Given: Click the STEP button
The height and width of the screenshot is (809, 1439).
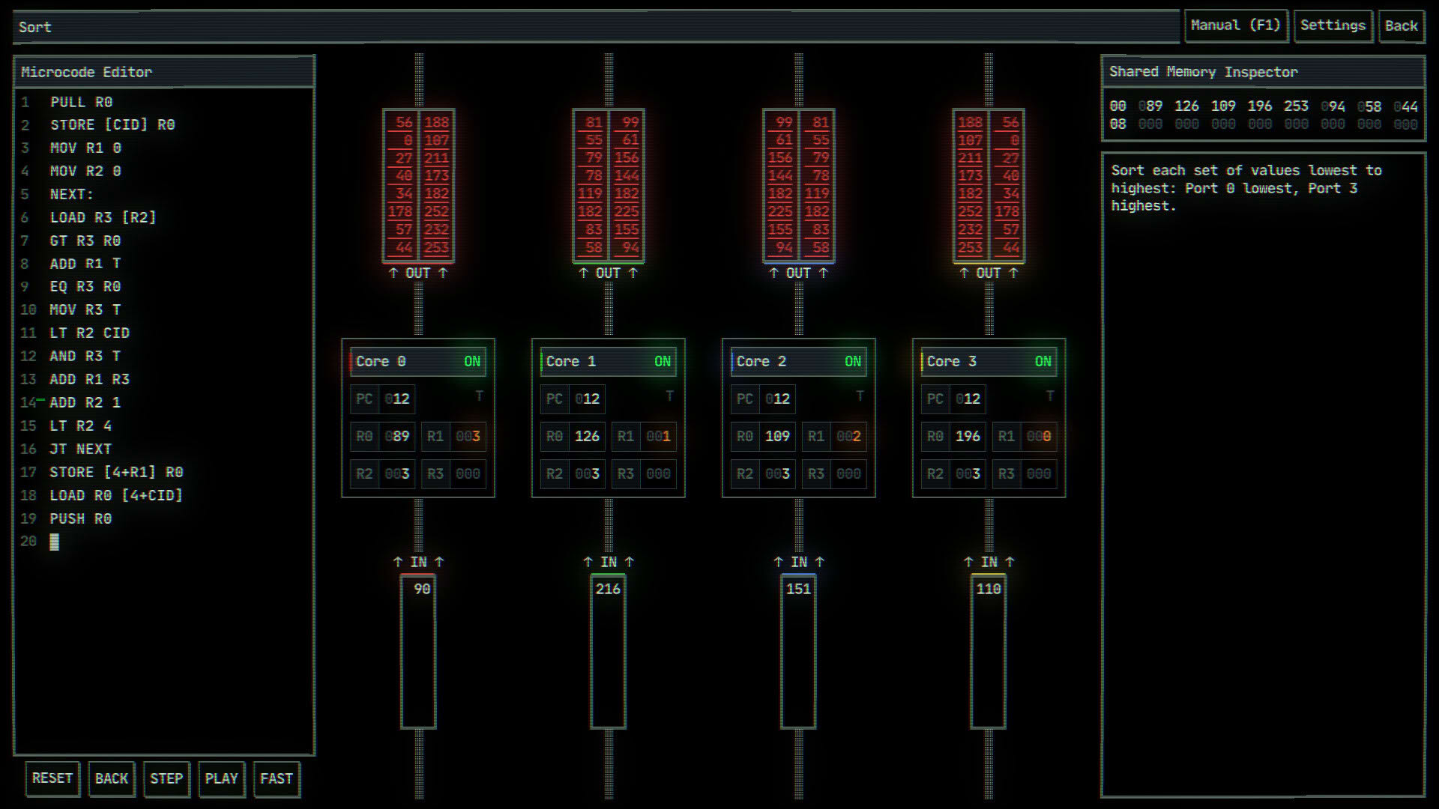Looking at the screenshot, I should tap(166, 778).
